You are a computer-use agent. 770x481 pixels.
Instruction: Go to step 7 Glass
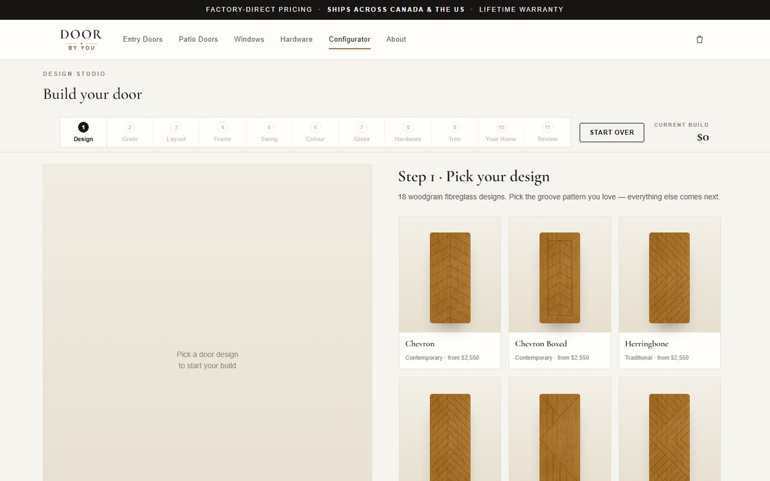tap(362, 132)
